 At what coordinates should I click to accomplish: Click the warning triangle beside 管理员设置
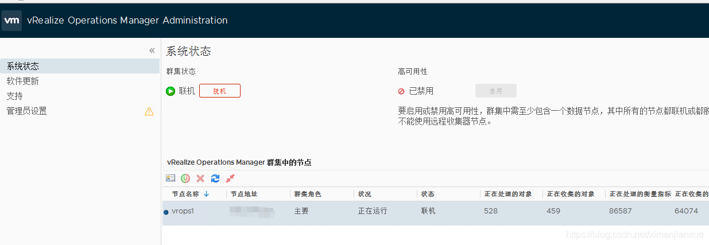149,111
